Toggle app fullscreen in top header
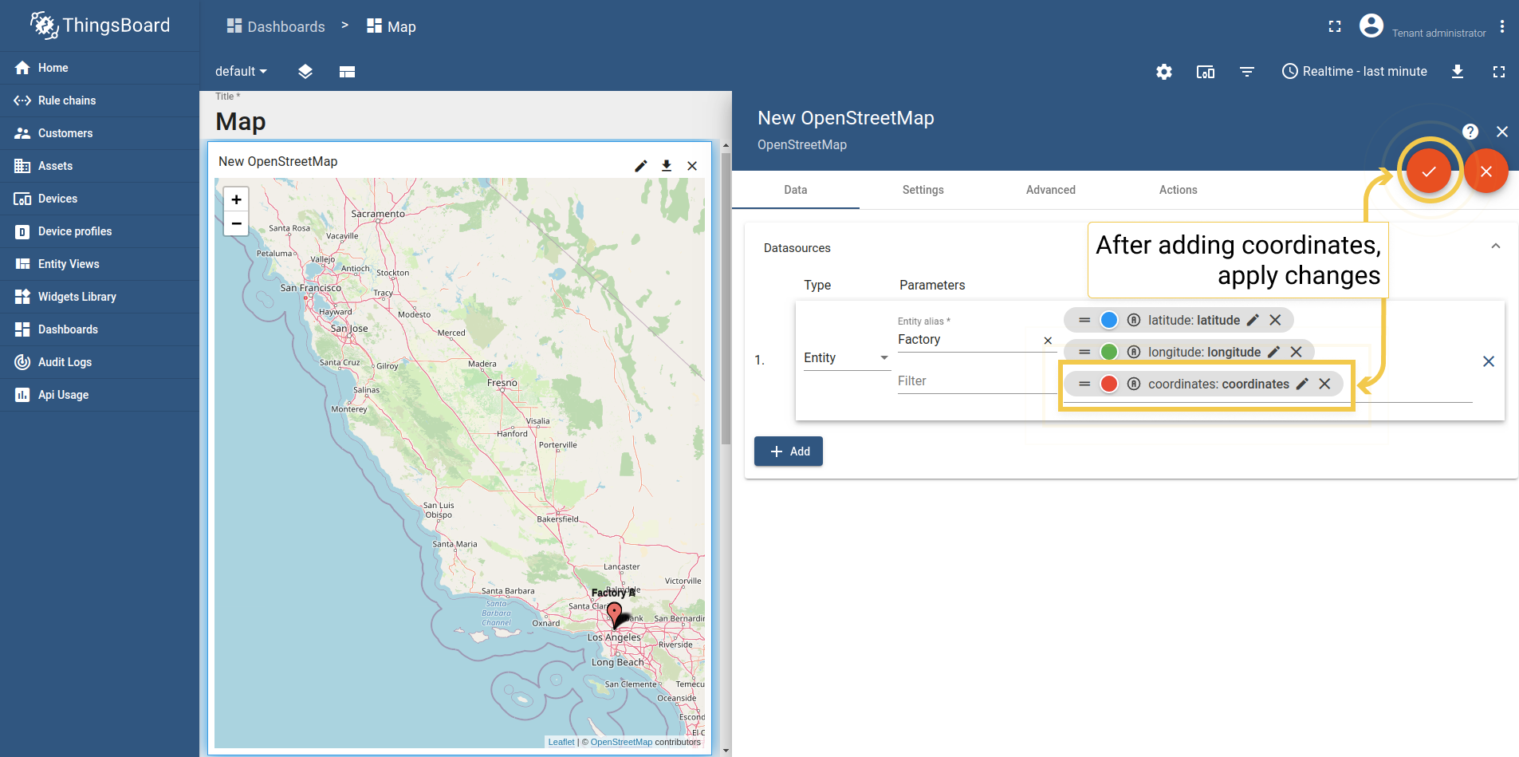Screen dimensions: 1519x757 point(1335,26)
